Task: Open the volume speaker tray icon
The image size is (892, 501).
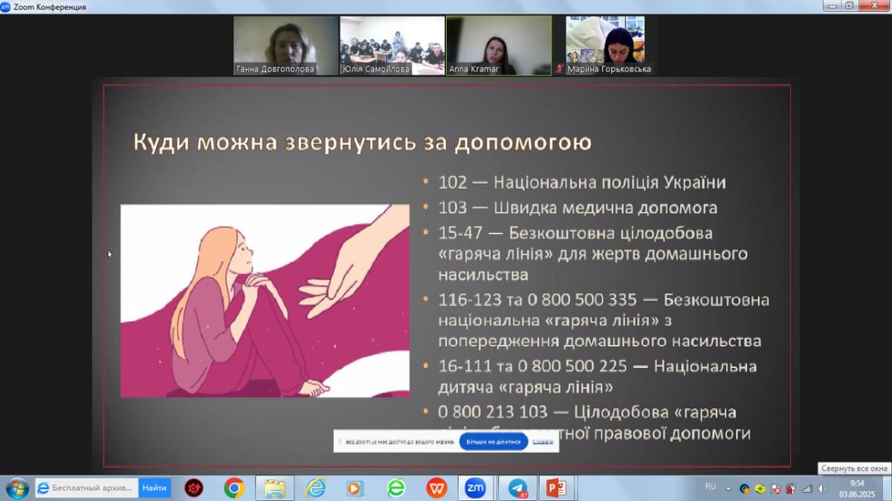Action: tap(822, 488)
